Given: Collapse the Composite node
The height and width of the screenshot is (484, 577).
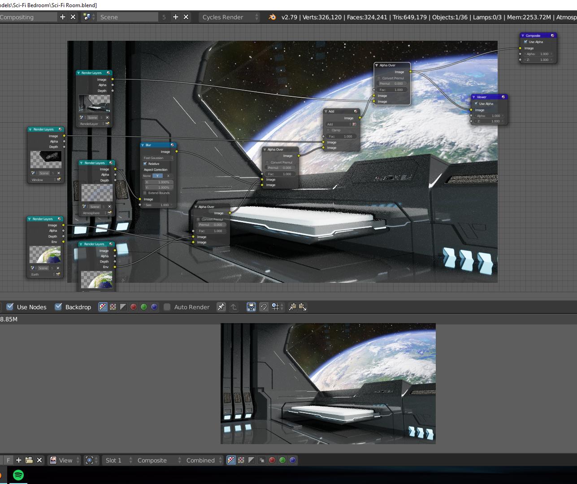Looking at the screenshot, I should pos(523,35).
